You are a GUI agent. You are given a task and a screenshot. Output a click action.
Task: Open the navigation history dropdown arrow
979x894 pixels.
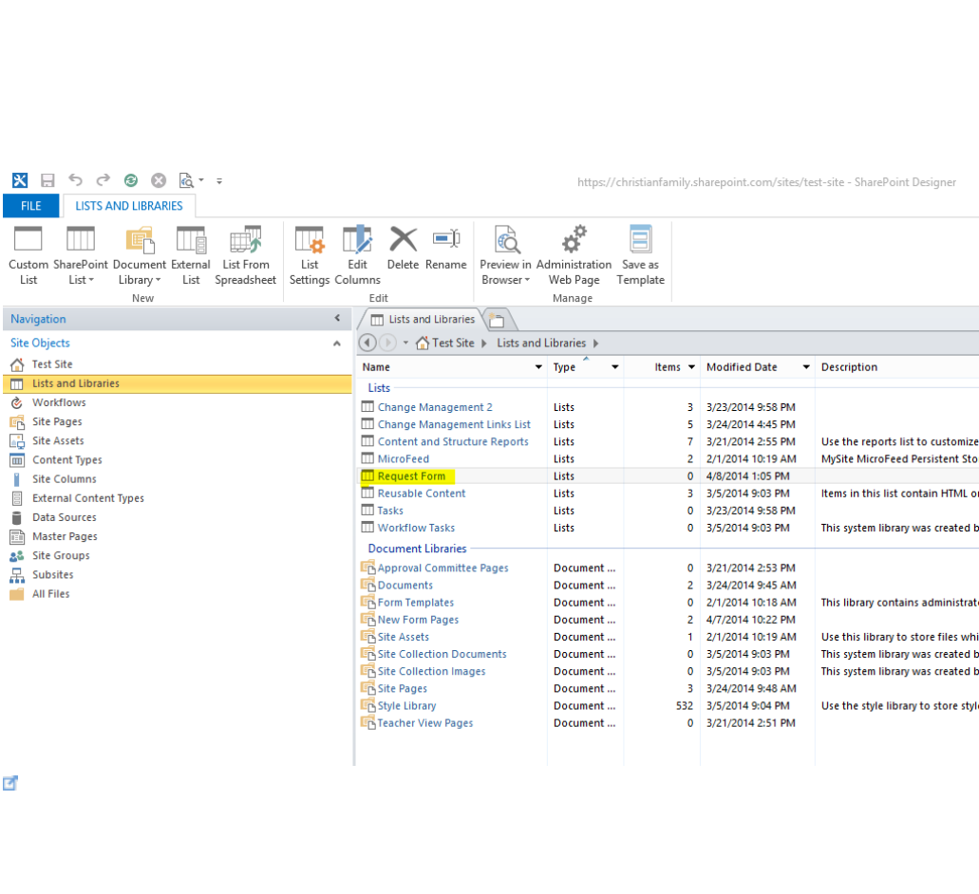(x=405, y=343)
